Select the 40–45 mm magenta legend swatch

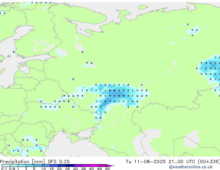click(94, 165)
